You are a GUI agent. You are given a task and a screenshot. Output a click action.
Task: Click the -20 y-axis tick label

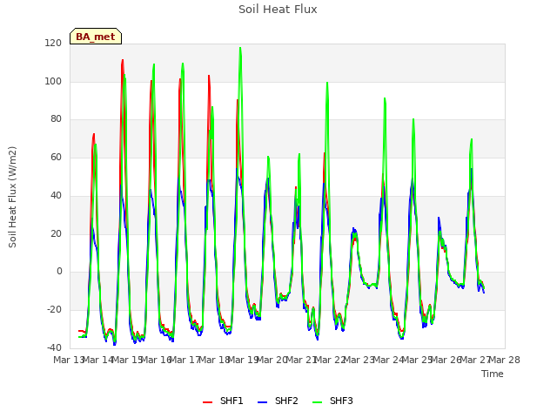tap(54, 310)
